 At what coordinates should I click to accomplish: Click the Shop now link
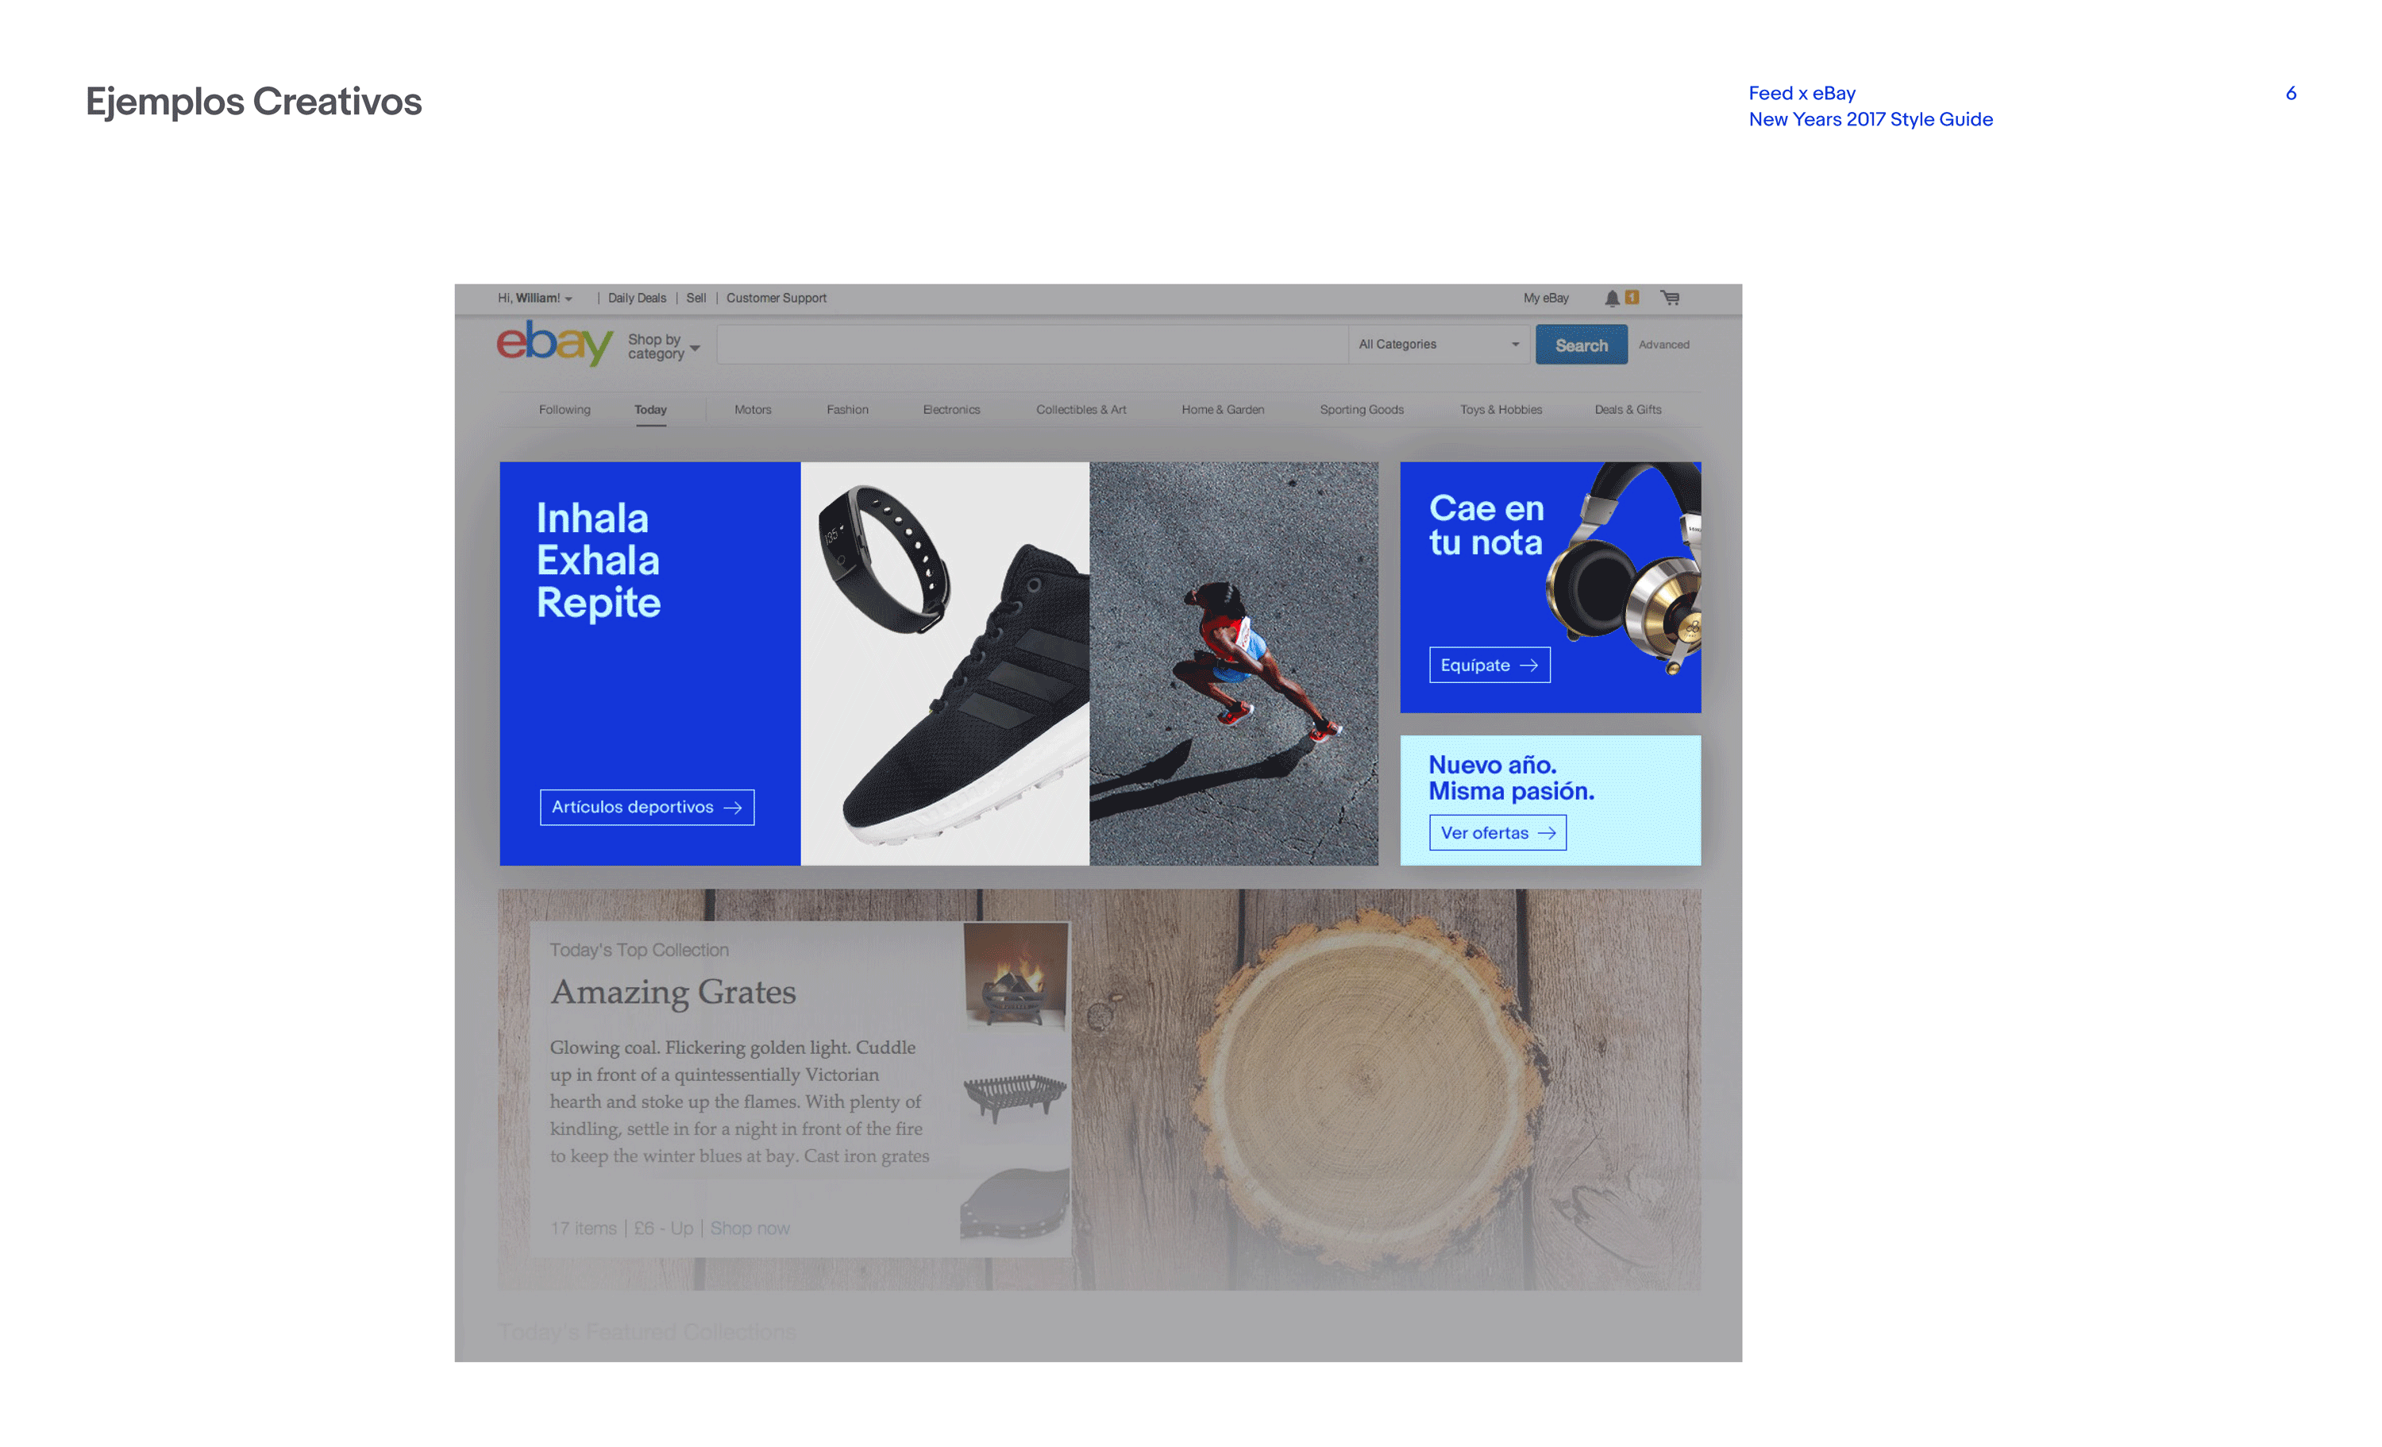coord(750,1228)
